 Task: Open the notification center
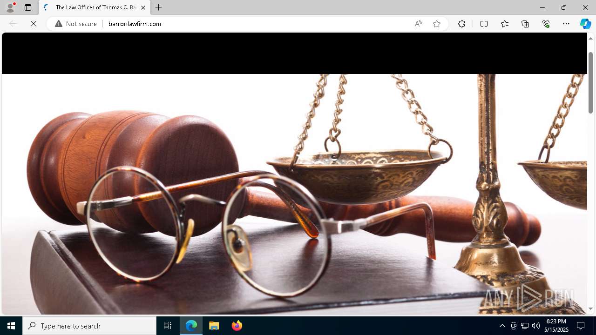click(x=581, y=326)
